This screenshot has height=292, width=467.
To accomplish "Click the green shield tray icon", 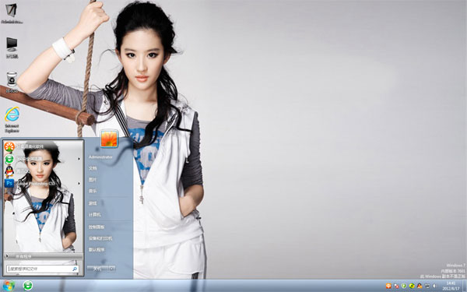I will pos(404,286).
